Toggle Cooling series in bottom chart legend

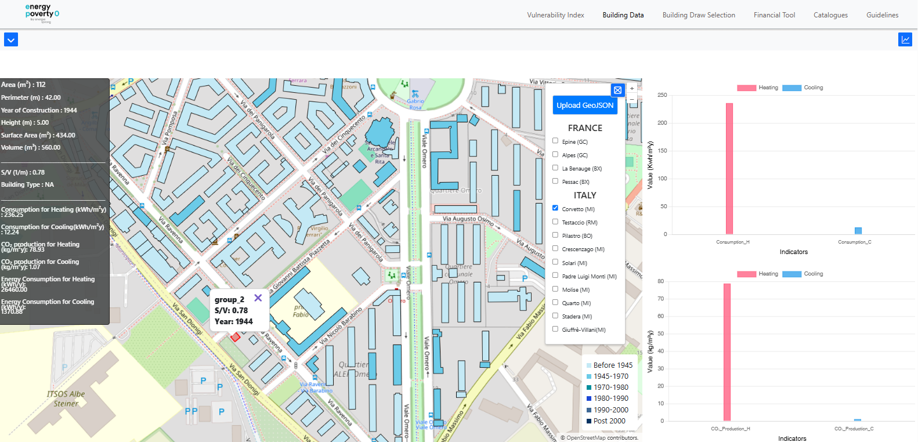click(x=803, y=274)
